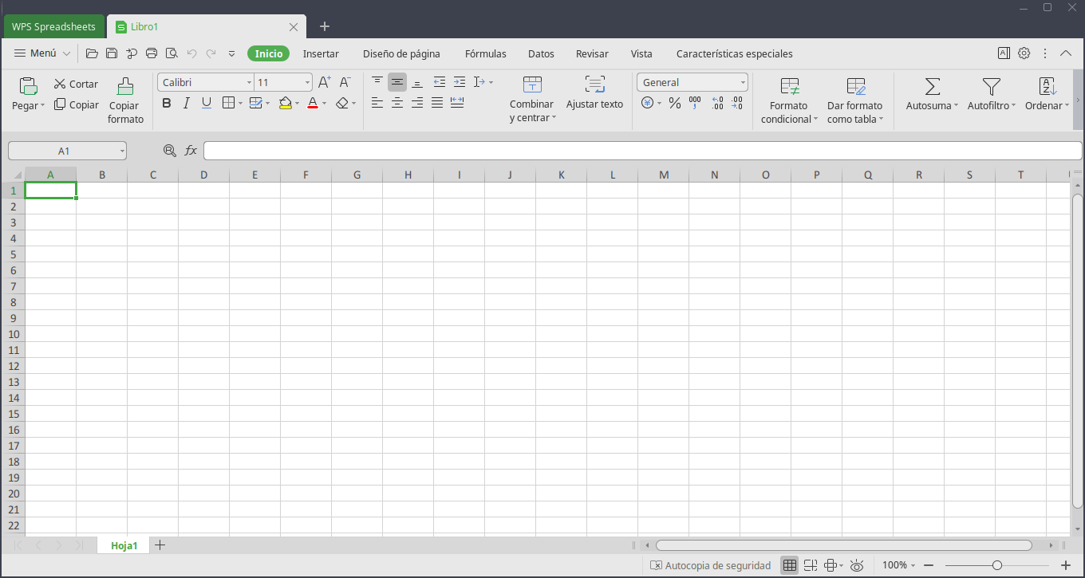Click the print icon in quick toolbar
Viewport: 1085px width, 578px height.
(152, 53)
